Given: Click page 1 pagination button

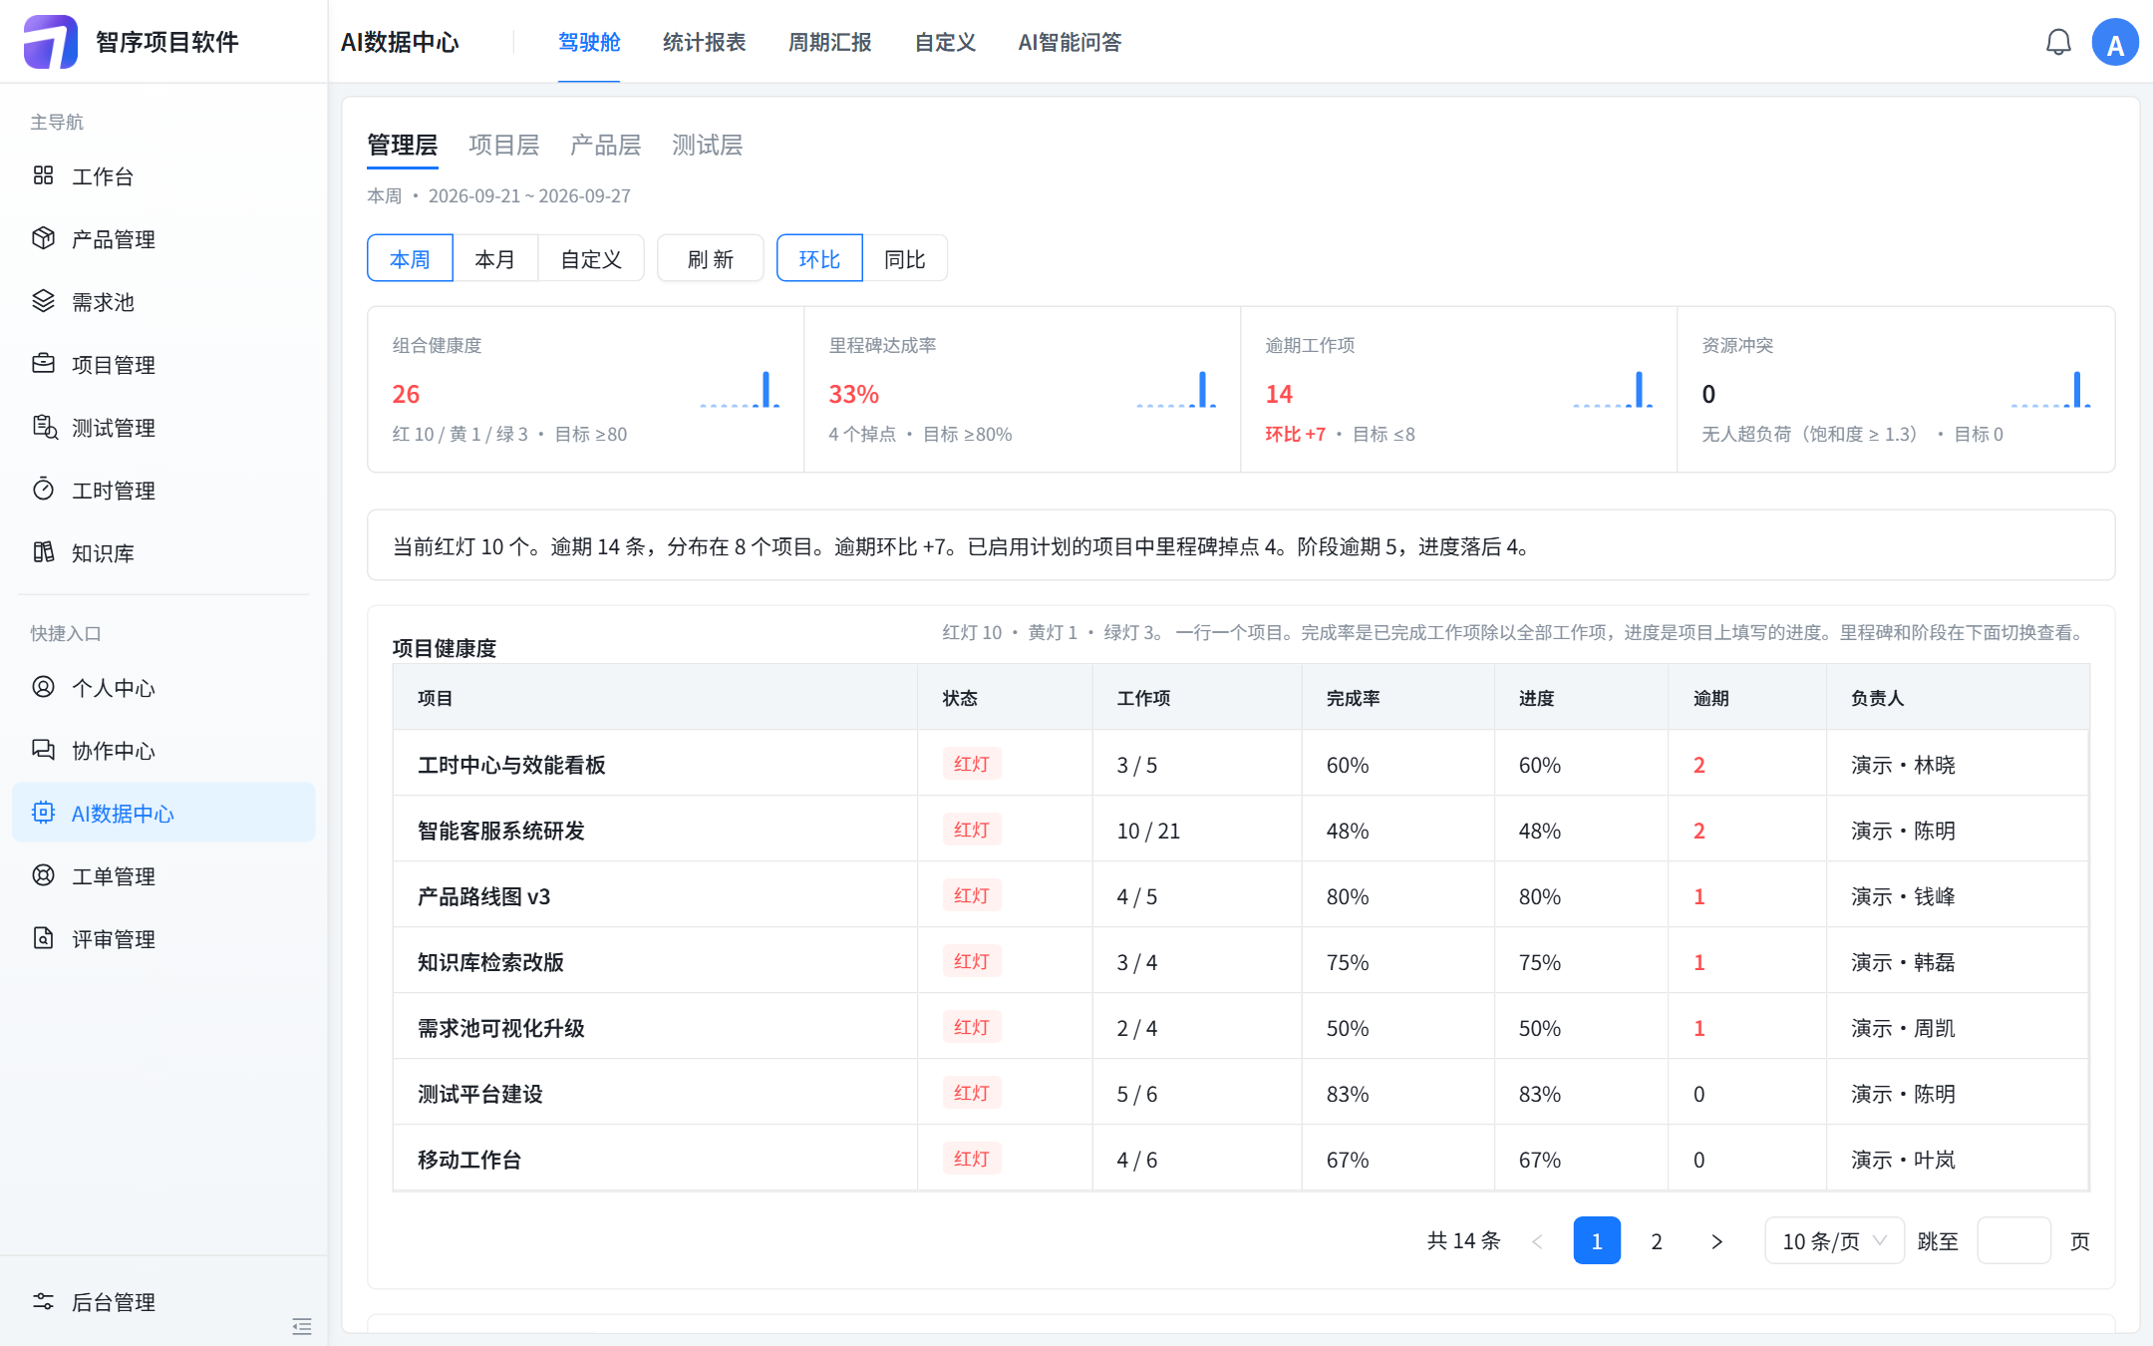Looking at the screenshot, I should click(1597, 1241).
